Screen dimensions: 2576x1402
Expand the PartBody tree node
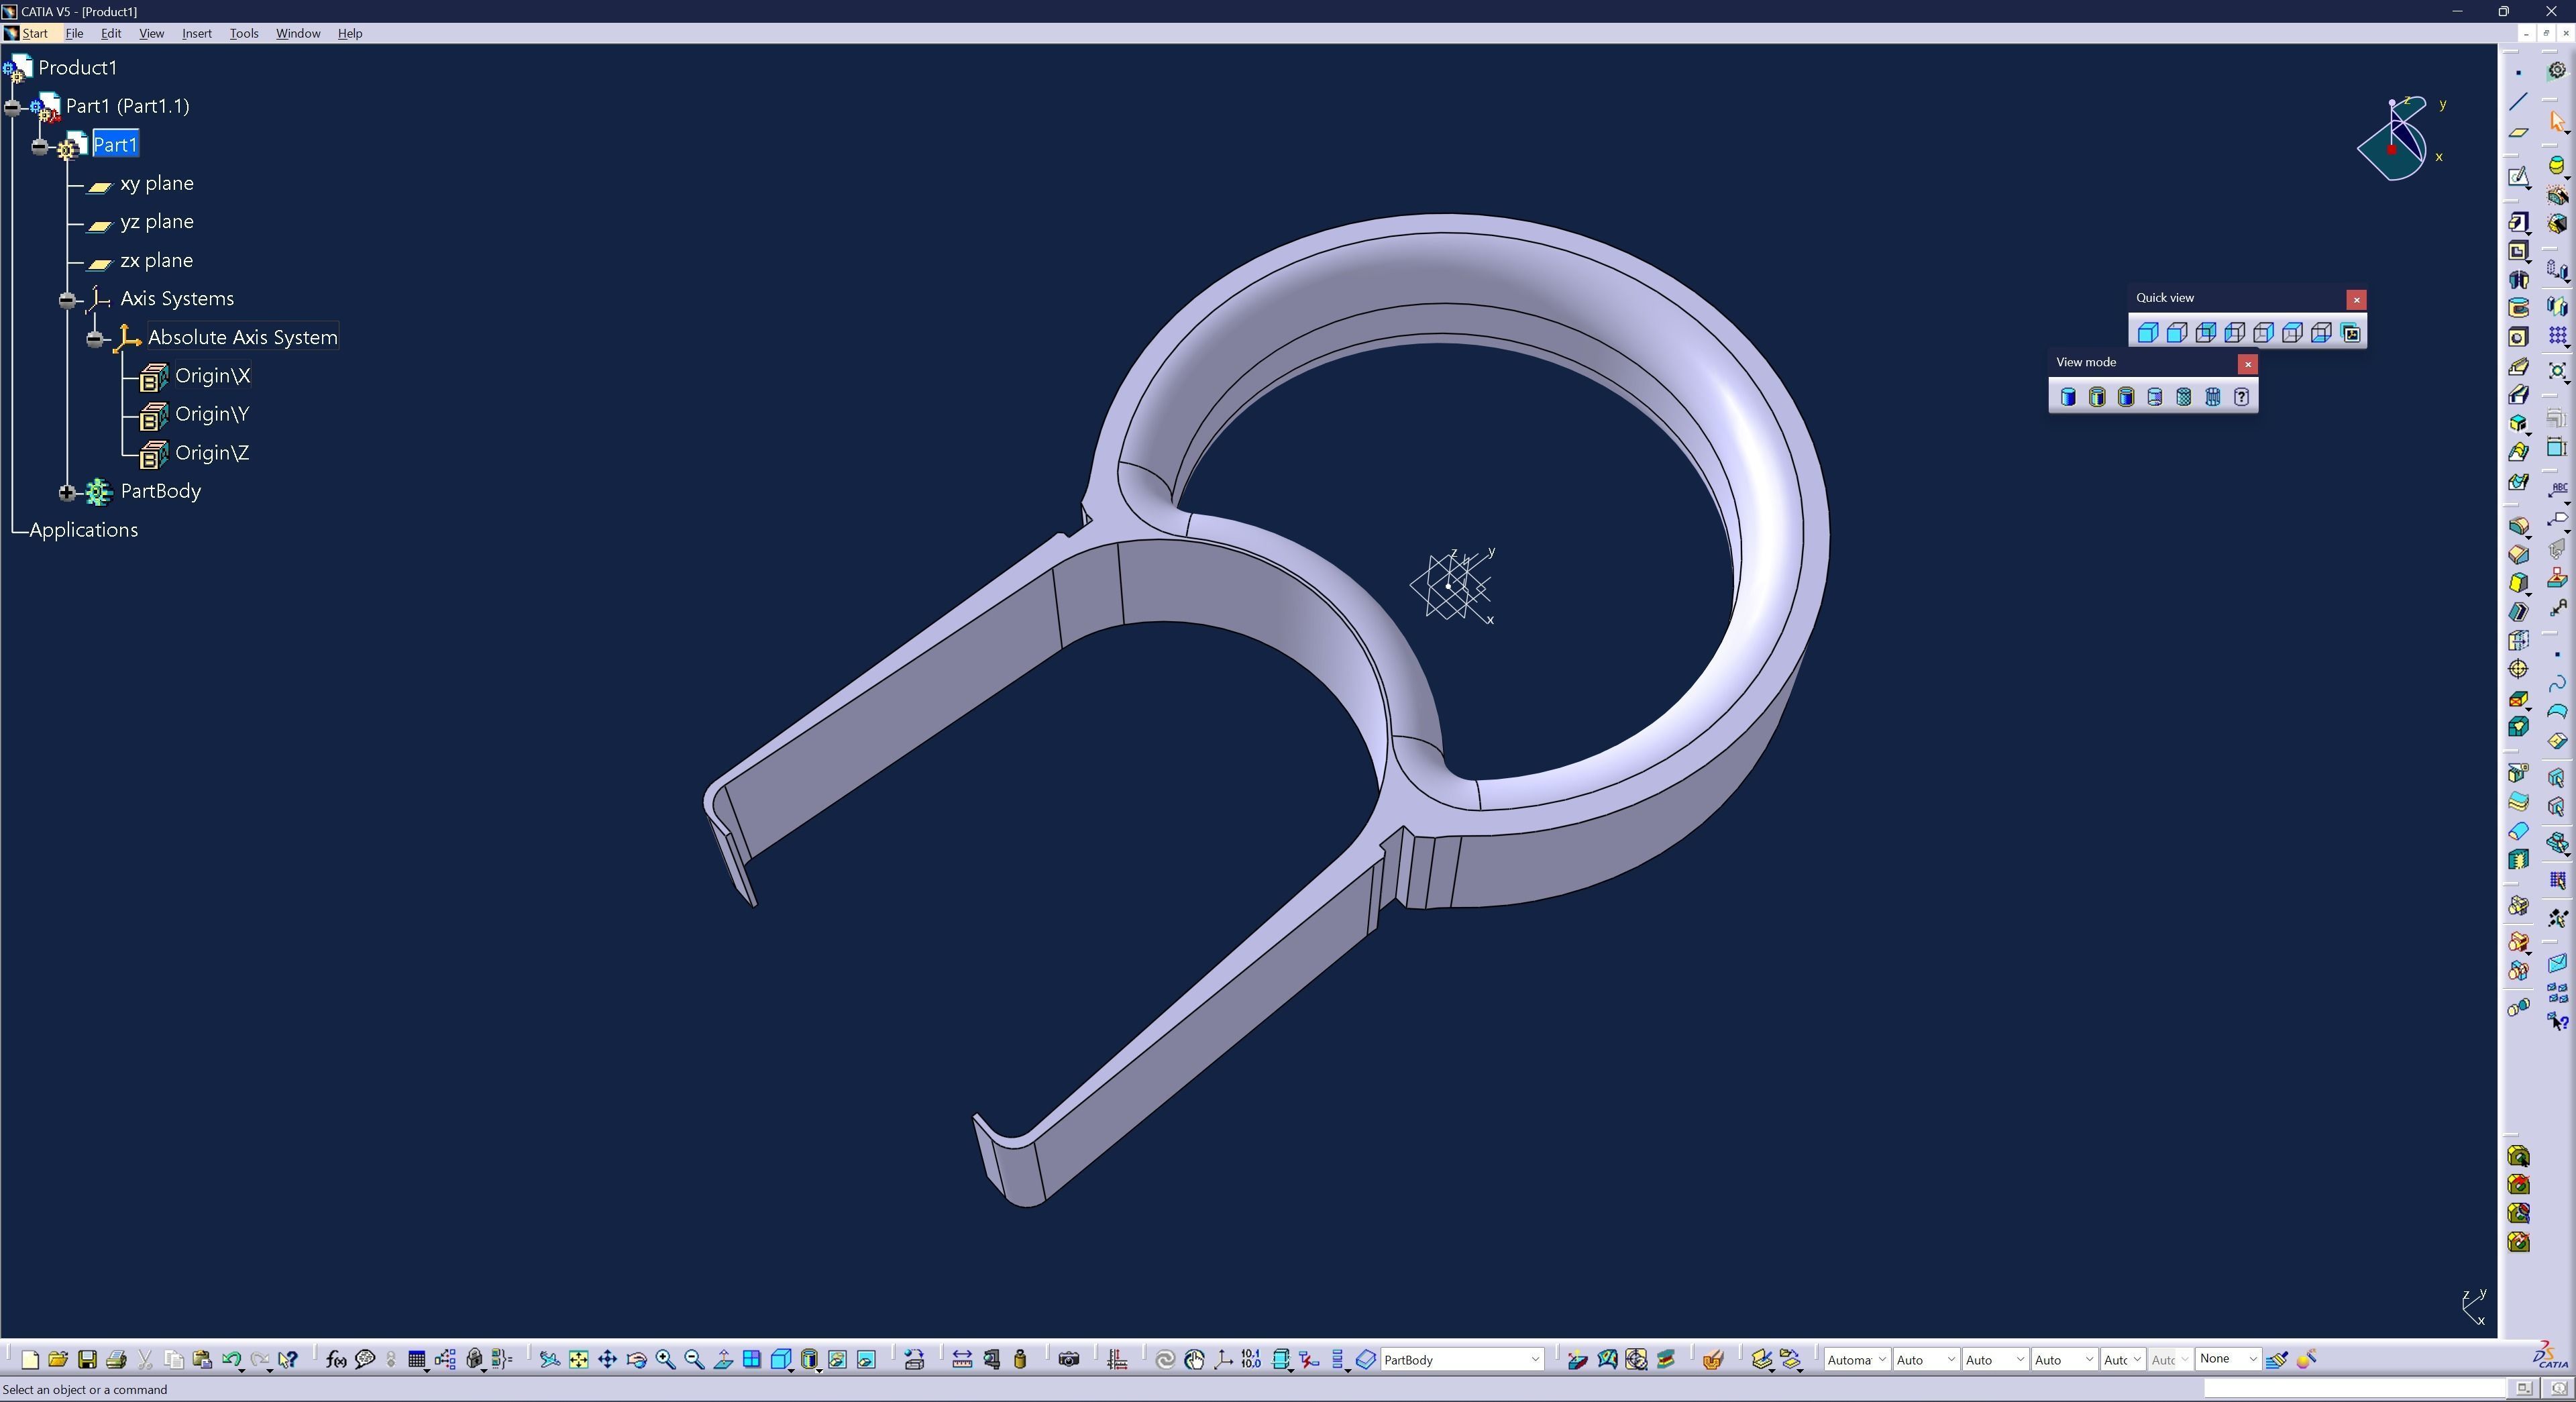(66, 492)
